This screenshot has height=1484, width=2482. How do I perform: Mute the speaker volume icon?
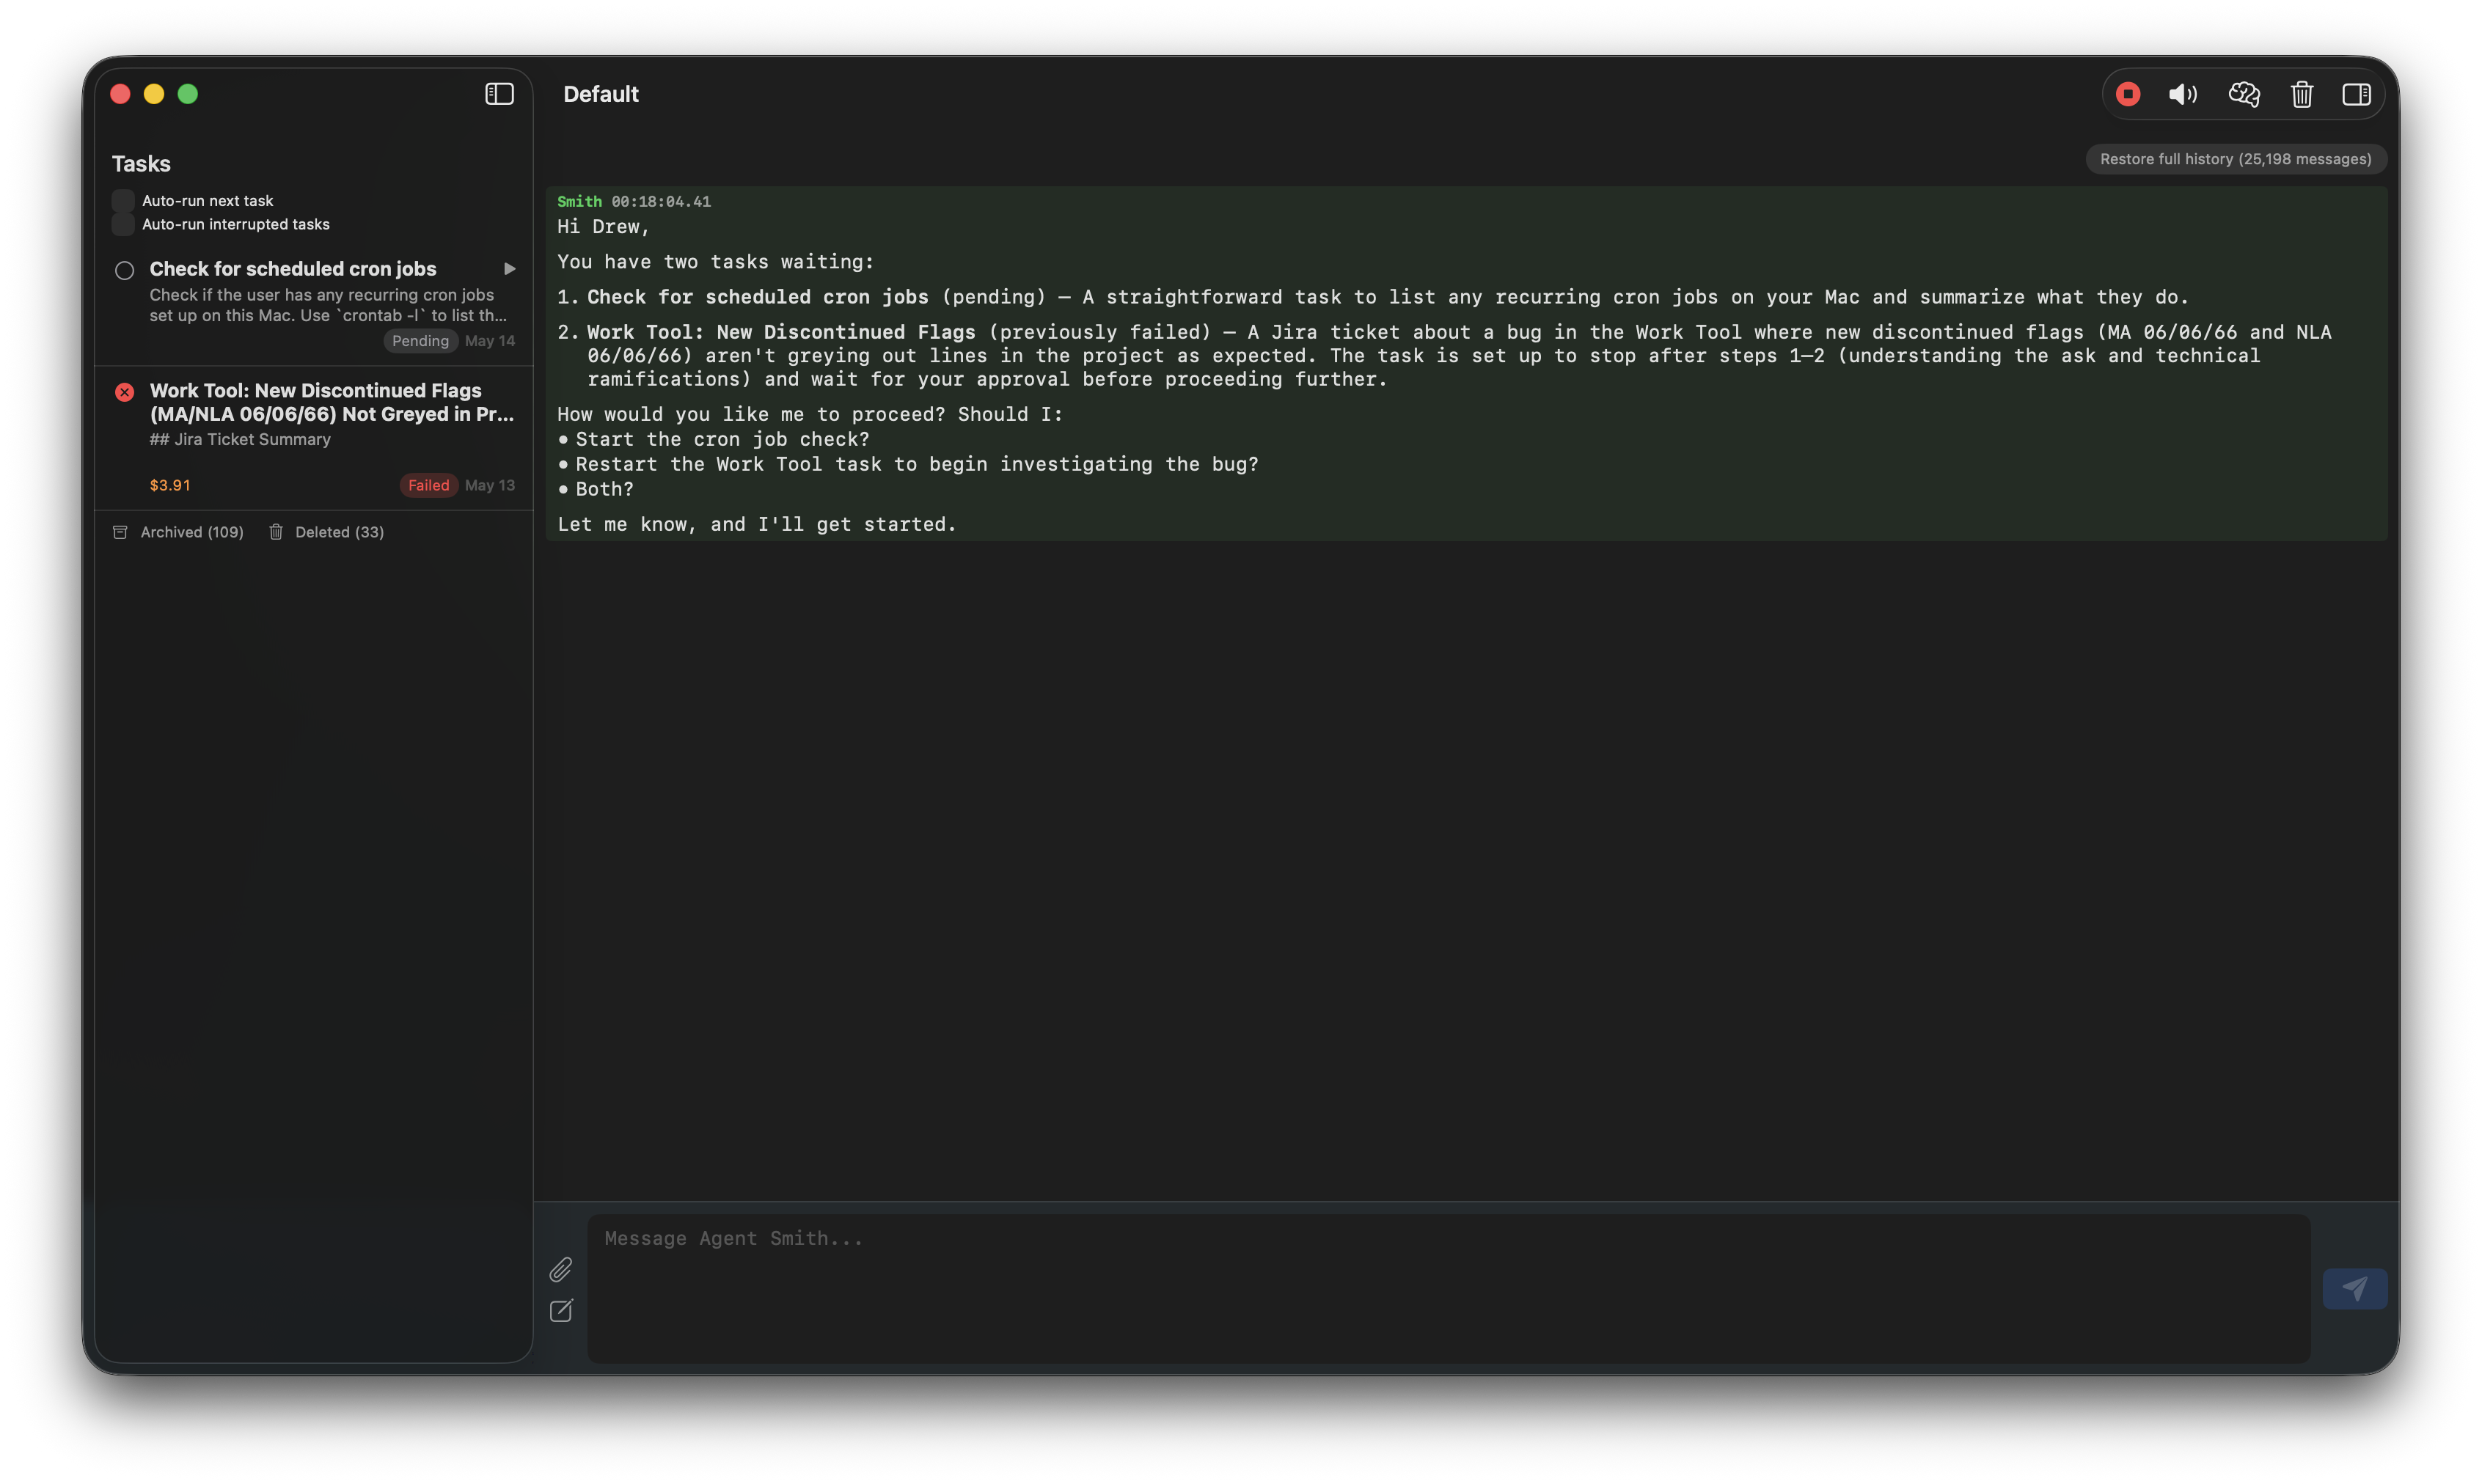(x=2183, y=94)
